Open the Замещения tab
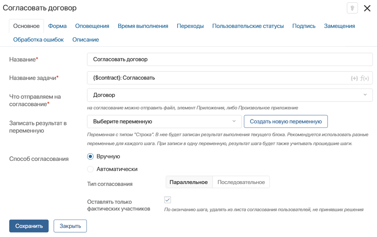Screen dimensions: 377x237 [339, 26]
